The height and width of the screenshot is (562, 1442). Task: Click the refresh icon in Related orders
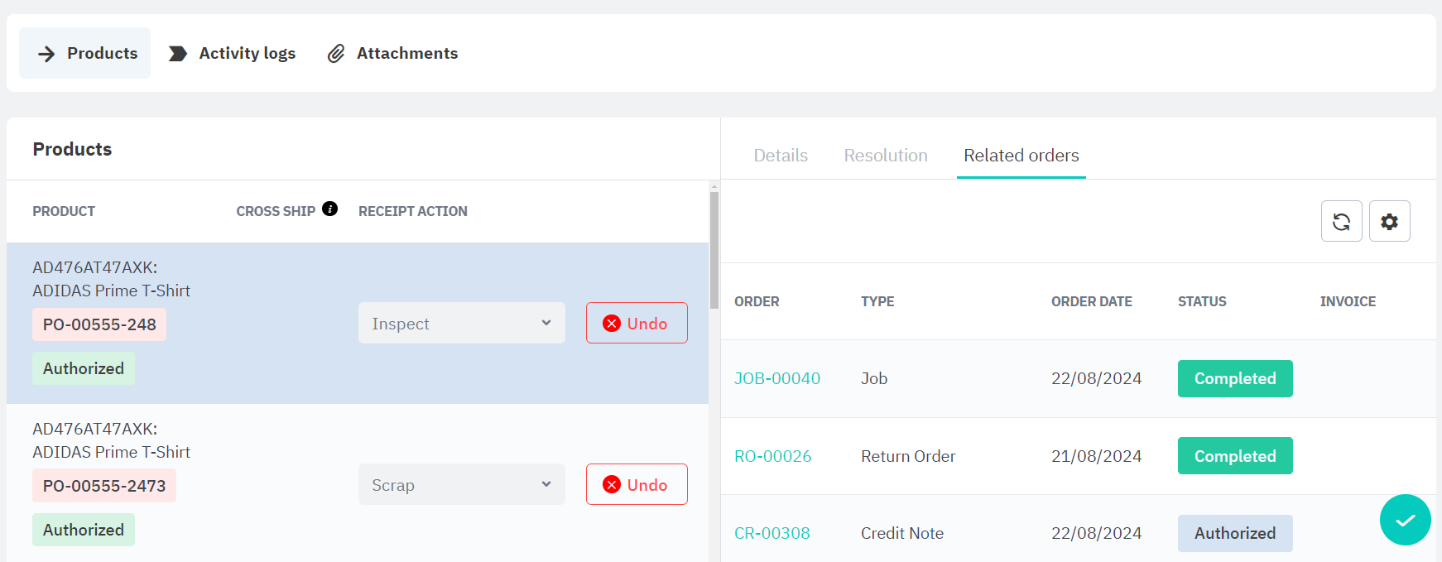[x=1341, y=222]
